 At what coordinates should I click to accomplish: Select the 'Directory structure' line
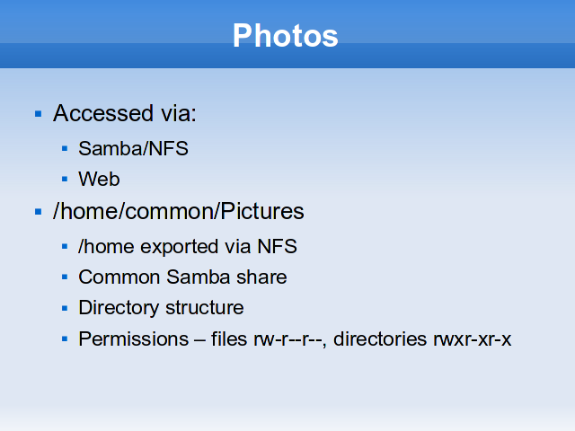point(161,308)
